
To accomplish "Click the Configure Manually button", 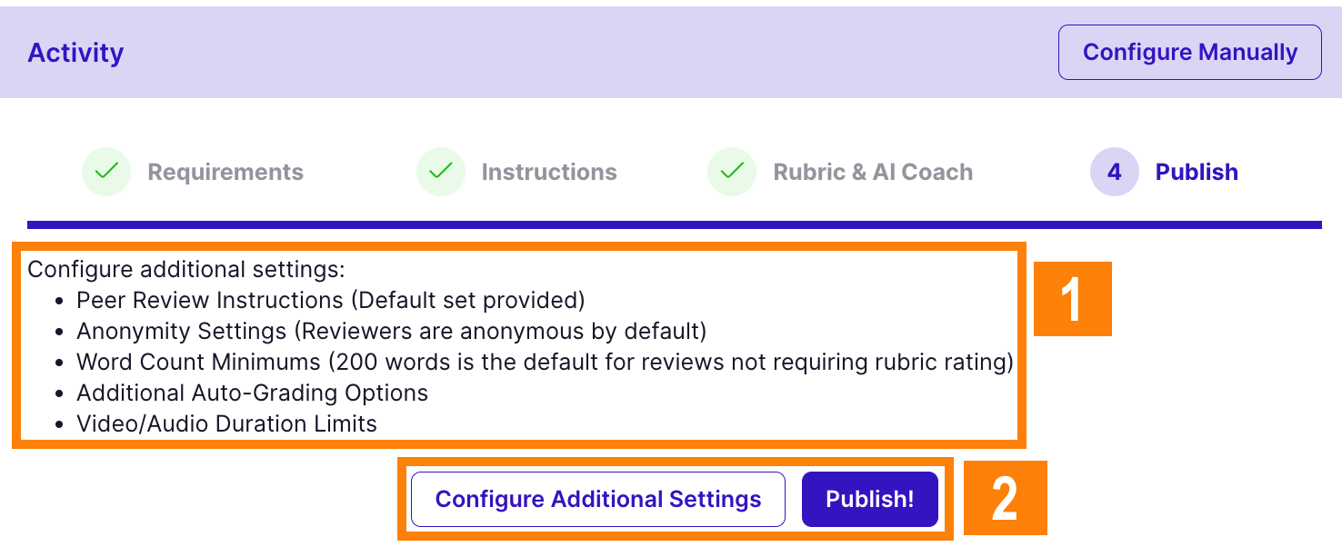I will pyautogui.click(x=1189, y=52).
